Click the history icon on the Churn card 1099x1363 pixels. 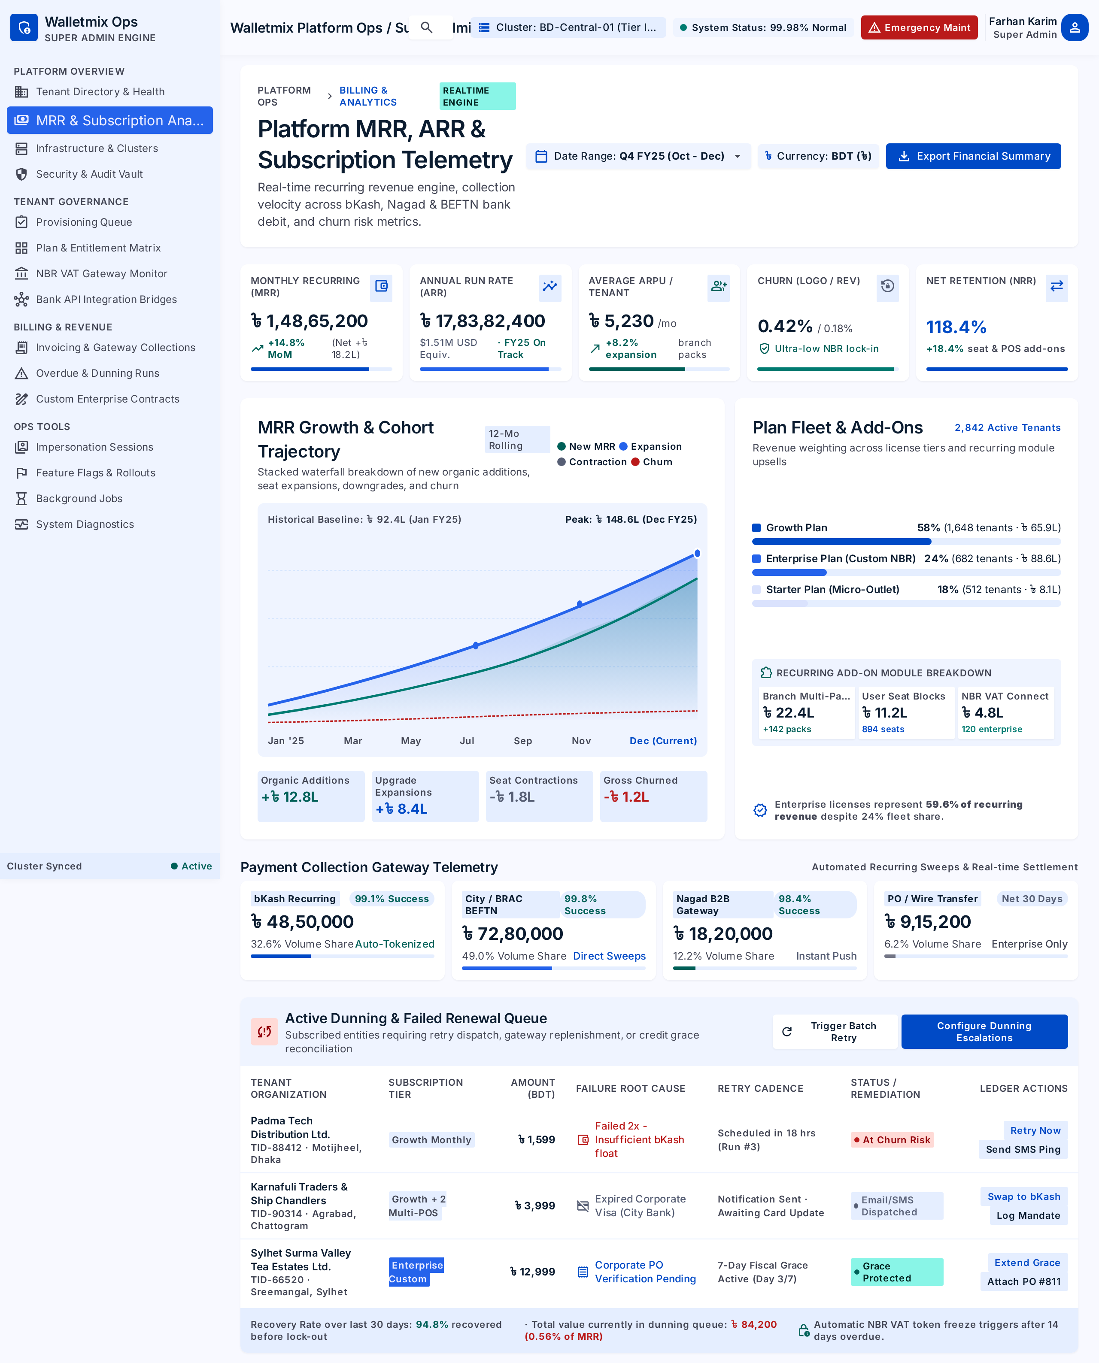[x=887, y=287]
